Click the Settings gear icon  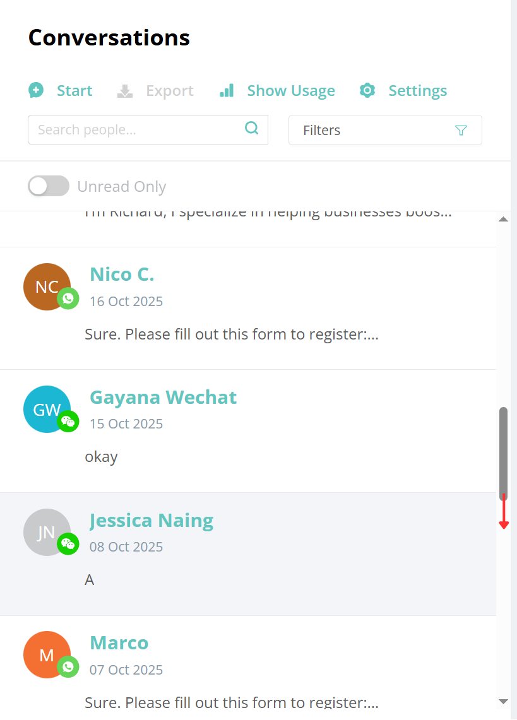pos(367,90)
